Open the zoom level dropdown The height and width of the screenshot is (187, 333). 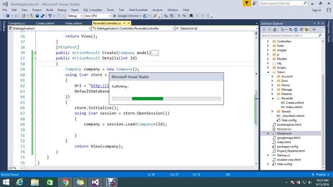coord(21,168)
